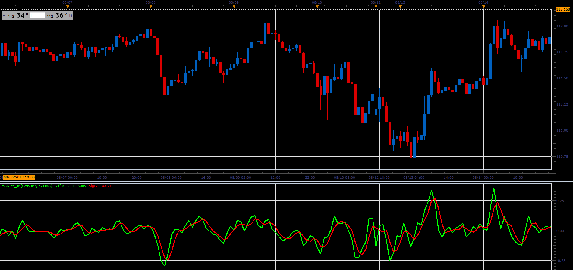Click the 112.00 price axis label

click(x=562, y=26)
